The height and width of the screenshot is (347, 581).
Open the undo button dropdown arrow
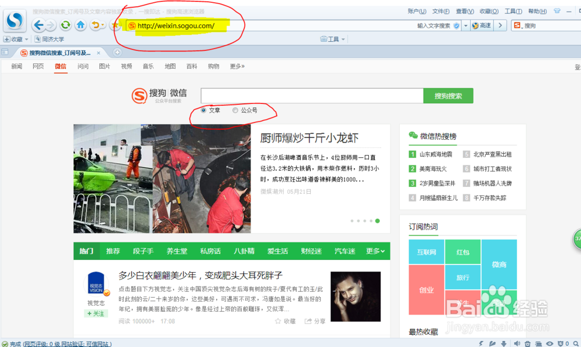pyautogui.click(x=103, y=25)
